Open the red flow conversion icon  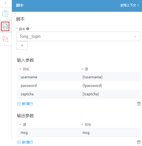click(5, 39)
